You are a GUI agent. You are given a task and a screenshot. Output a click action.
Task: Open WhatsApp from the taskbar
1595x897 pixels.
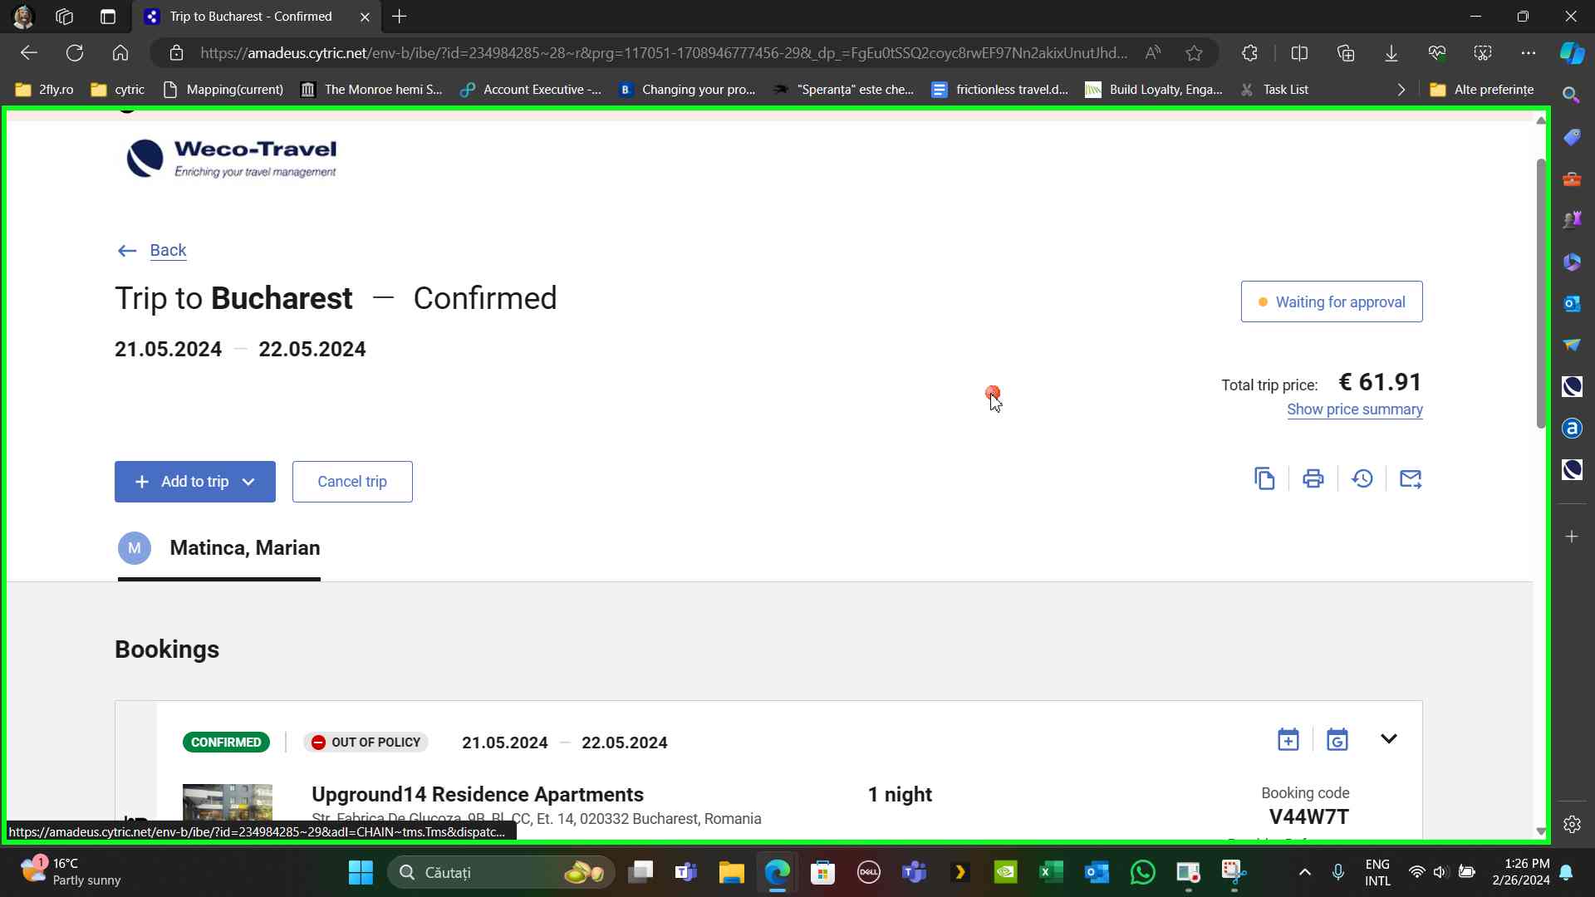[1143, 872]
